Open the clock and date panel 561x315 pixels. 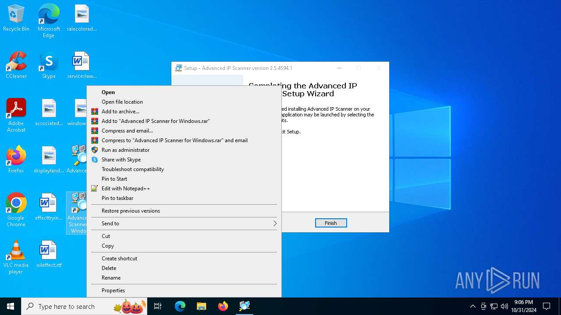click(x=524, y=306)
